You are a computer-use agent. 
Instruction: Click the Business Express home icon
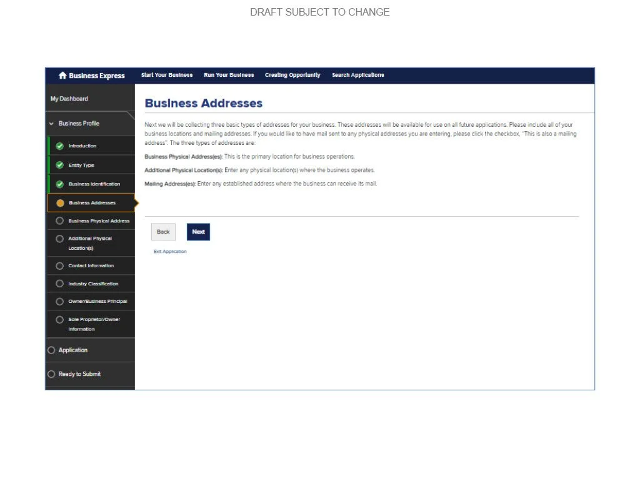click(62, 76)
